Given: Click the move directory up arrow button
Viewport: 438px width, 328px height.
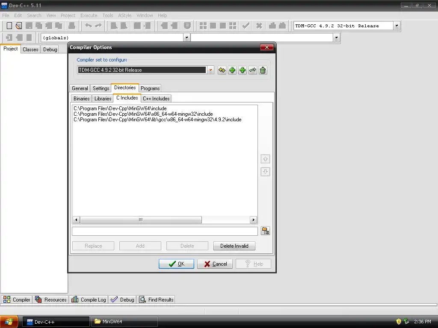Looking at the screenshot, I should click(x=265, y=159).
